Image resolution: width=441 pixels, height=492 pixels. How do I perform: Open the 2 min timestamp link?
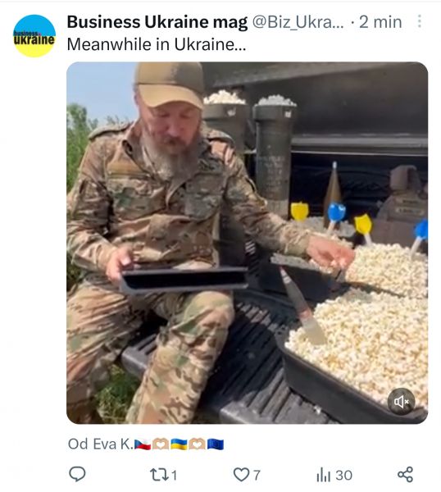(x=380, y=22)
